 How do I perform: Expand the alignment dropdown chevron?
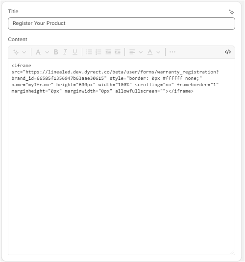point(141,52)
